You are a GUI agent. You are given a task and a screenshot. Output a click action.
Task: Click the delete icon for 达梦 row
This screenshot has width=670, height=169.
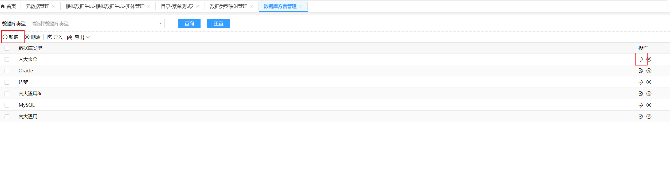pos(649,82)
